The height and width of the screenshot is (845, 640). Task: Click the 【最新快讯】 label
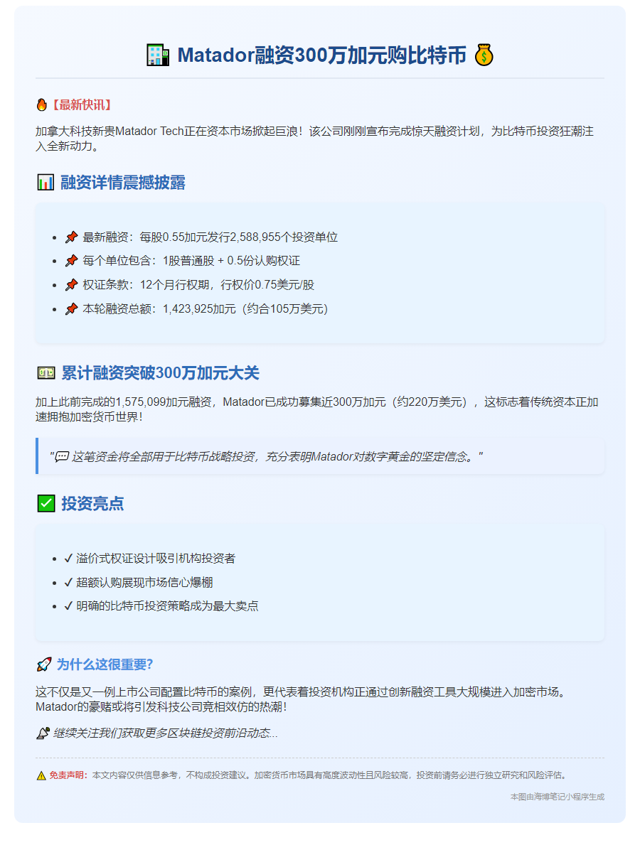pyautogui.click(x=82, y=104)
